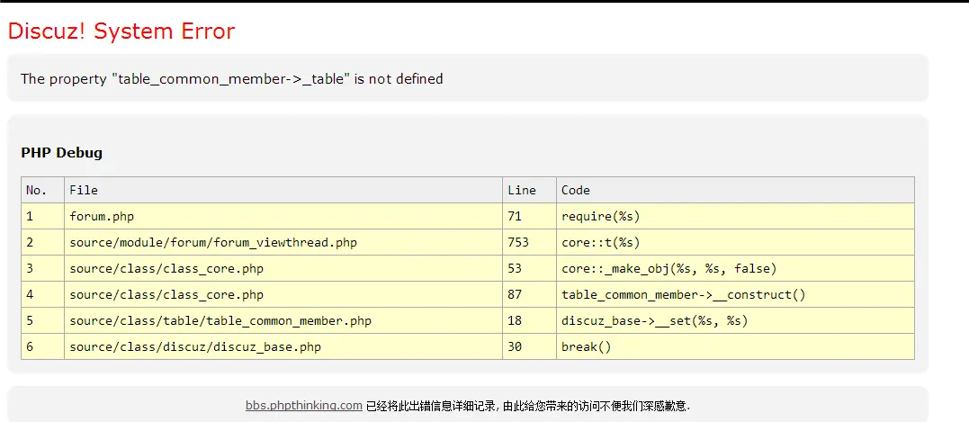
Task: Click the PHP Debug section title
Action: [62, 153]
